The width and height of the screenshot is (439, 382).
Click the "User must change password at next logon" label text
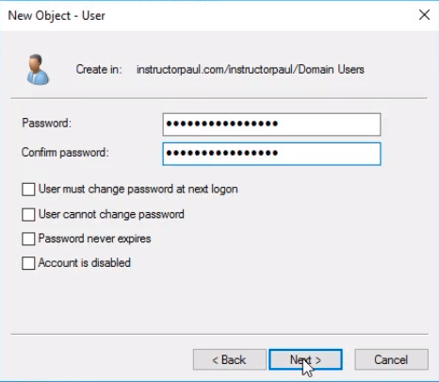pyautogui.click(x=138, y=189)
